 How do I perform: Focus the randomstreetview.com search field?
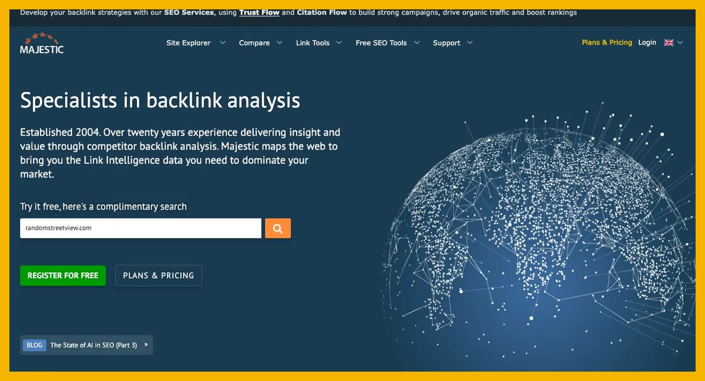coord(140,228)
